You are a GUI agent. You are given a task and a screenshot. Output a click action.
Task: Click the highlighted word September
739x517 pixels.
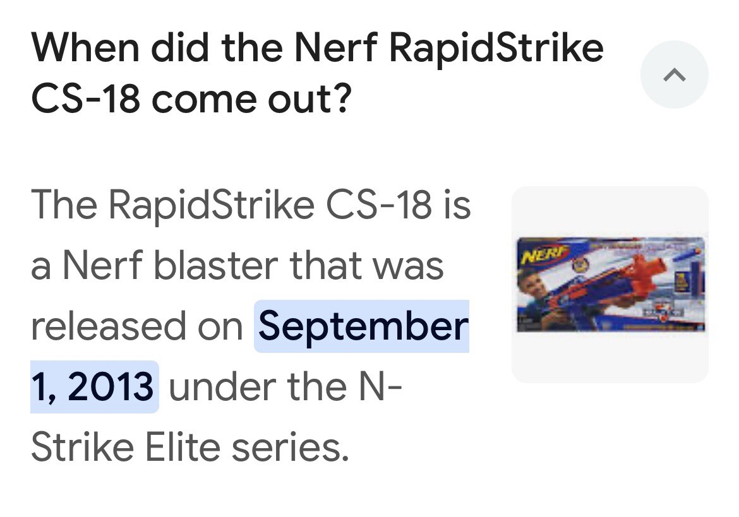pyautogui.click(x=363, y=326)
